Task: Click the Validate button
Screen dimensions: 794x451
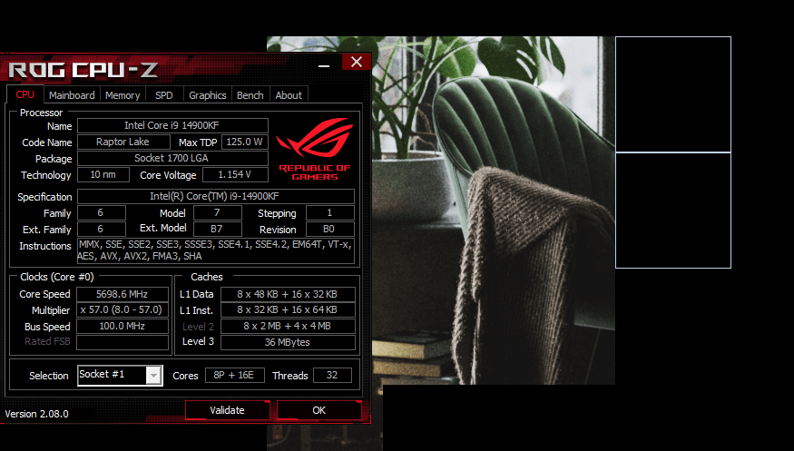Action: click(x=228, y=410)
